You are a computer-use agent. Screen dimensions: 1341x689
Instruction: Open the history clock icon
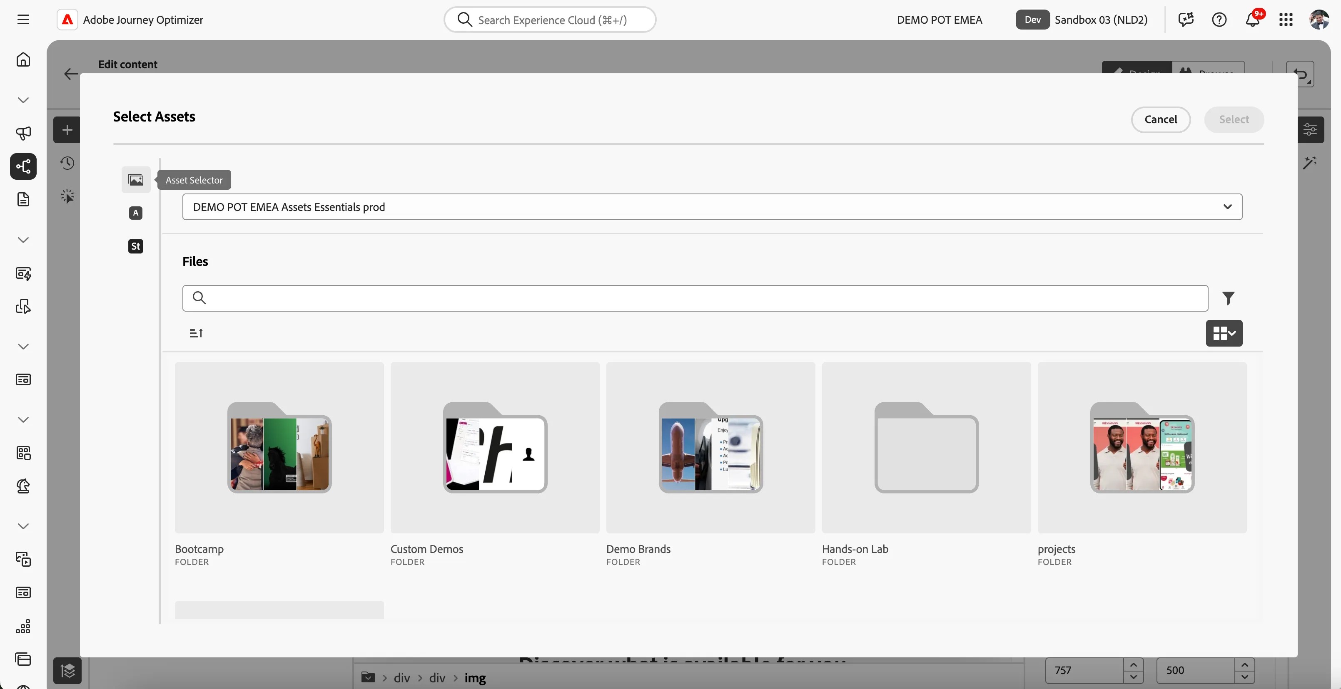tap(67, 163)
